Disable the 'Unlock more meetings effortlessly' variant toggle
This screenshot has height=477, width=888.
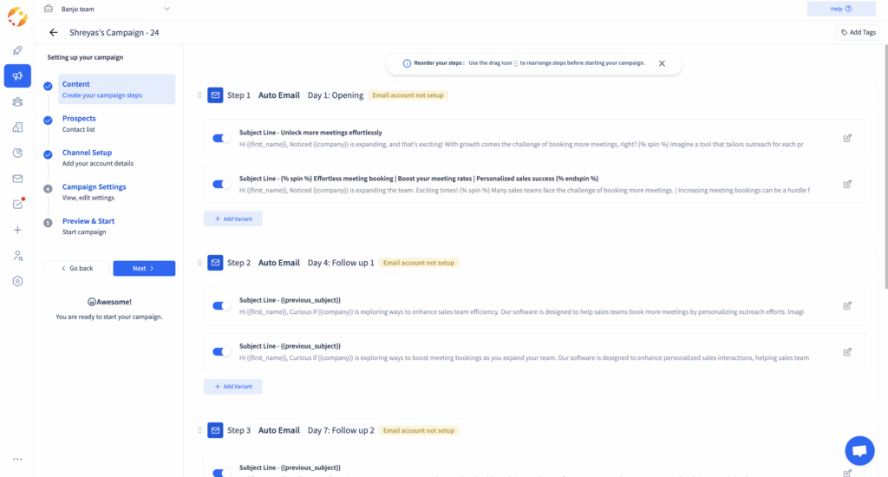point(222,139)
